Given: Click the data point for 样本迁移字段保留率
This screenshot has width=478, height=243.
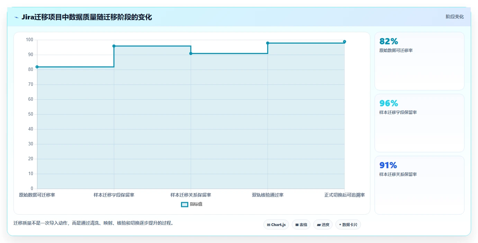Looking at the screenshot, I should click(x=114, y=46).
